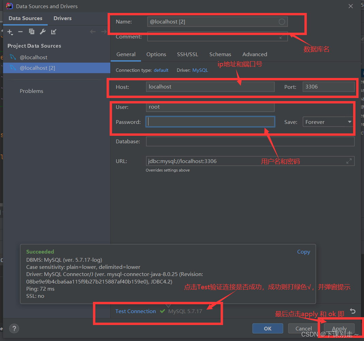Open driver settings wrench icon
This screenshot has height=341, width=364.
[x=43, y=32]
